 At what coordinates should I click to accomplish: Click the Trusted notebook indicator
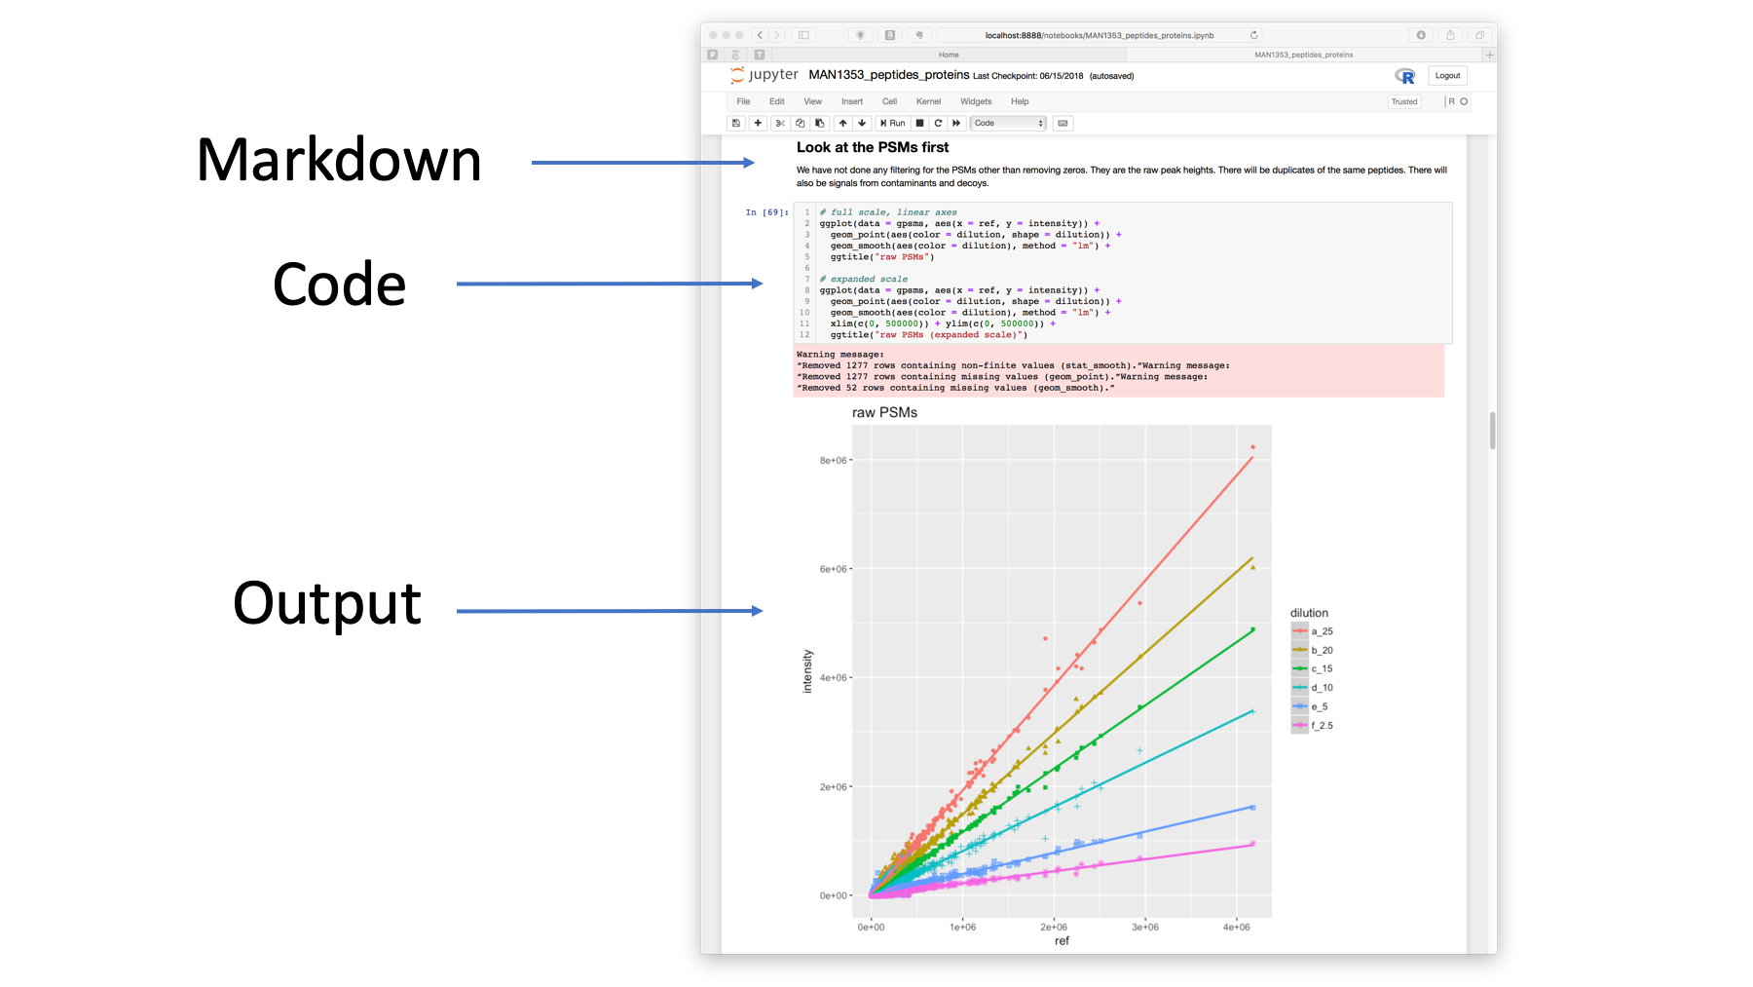pos(1404,101)
